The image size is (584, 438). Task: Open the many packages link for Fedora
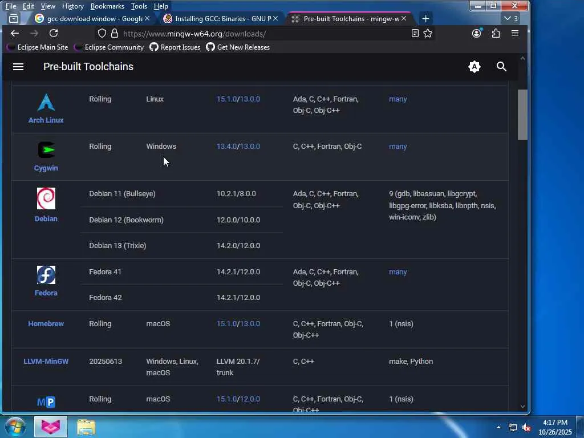click(x=398, y=272)
